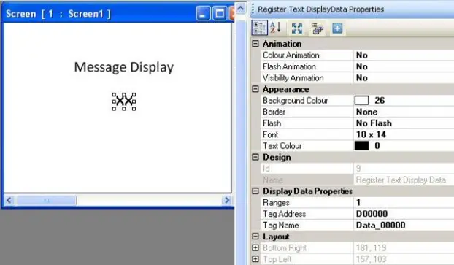This screenshot has height=265, width=454.
Task: Select the Font property label
Action: (271, 134)
